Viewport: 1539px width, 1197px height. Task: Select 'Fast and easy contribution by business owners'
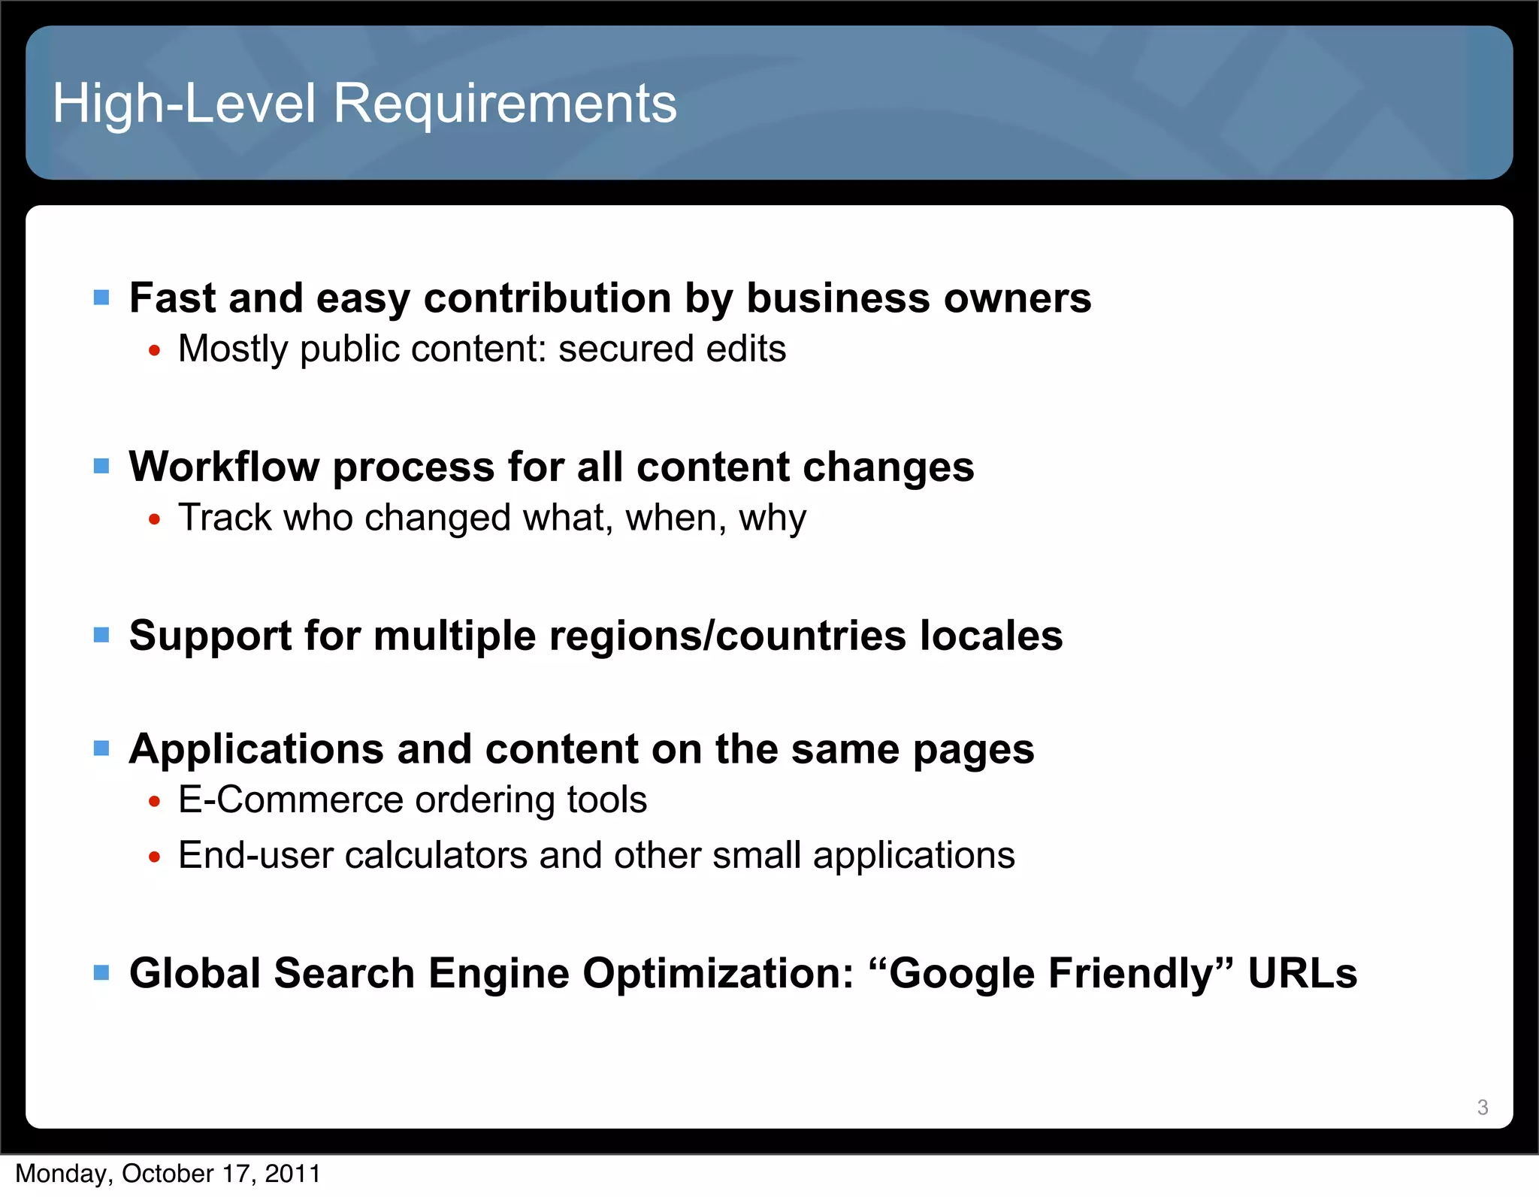pyautogui.click(x=609, y=298)
